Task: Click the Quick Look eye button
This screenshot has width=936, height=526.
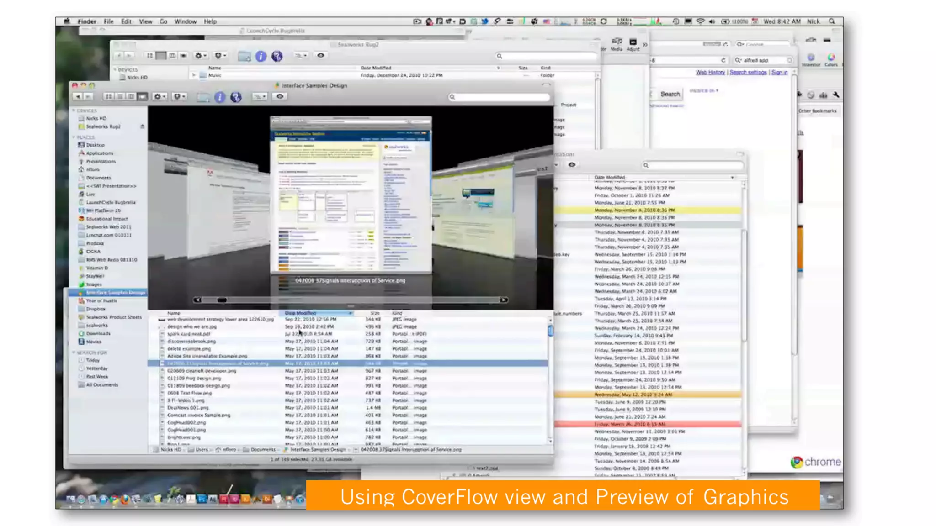Action: click(280, 96)
